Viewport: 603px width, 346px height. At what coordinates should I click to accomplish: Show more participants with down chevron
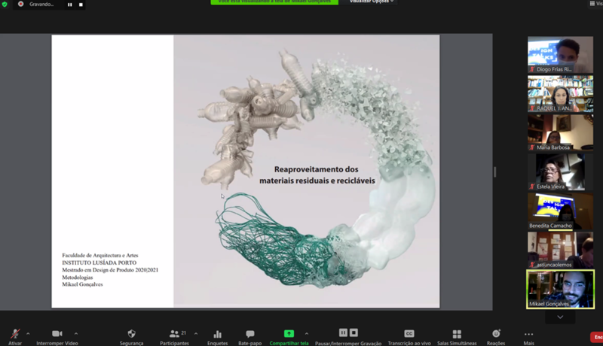(560, 317)
